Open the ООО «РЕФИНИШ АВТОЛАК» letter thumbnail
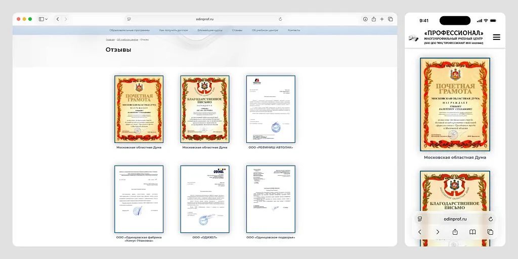 [271, 109]
